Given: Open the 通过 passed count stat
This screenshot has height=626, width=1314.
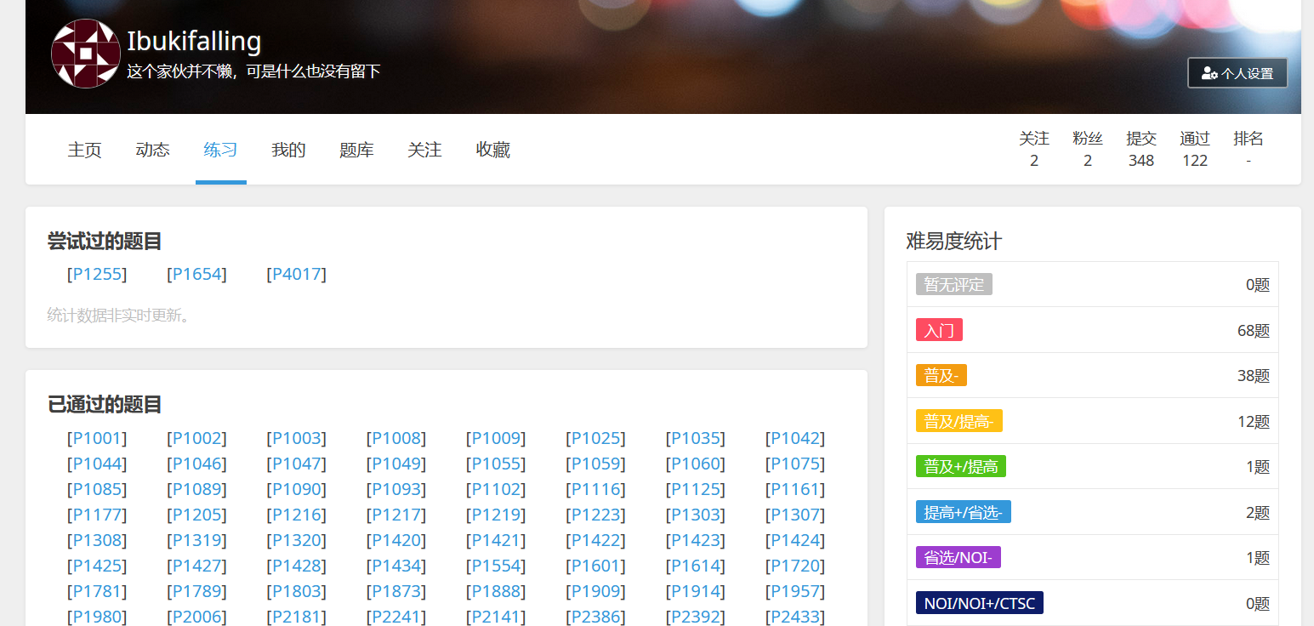Looking at the screenshot, I should (1194, 149).
